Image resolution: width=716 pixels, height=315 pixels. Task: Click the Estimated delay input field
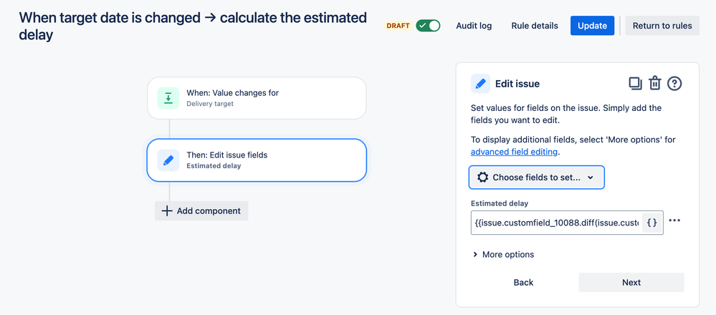pyautogui.click(x=556, y=223)
